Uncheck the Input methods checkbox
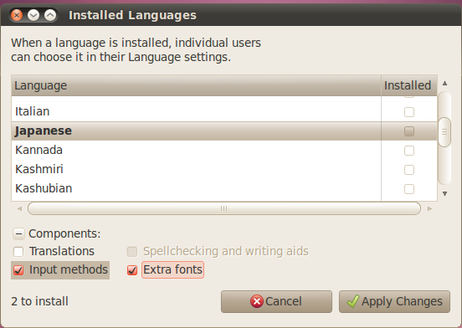 coord(18,270)
